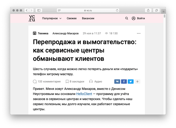
Task: Click the headphones audio icon
Action: click(x=91, y=81)
